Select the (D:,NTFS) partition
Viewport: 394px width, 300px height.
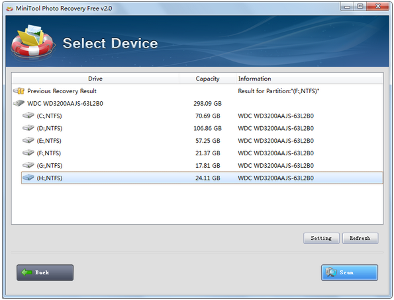pos(202,128)
